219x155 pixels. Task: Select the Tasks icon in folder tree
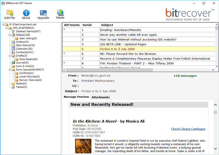click(x=13, y=87)
